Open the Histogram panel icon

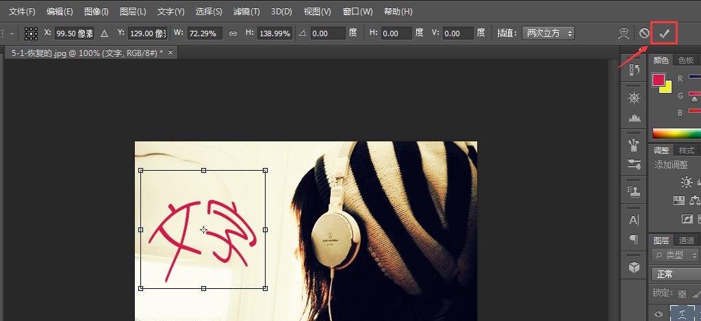point(634,117)
